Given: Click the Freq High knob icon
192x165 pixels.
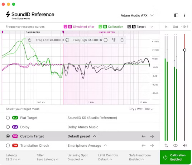Looking at the screenshot, I should coord(106,40).
